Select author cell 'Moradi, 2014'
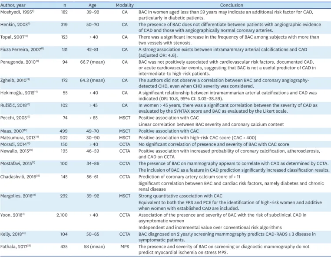Image resolution: width=331 pixels, height=257 pixels. [15, 144]
